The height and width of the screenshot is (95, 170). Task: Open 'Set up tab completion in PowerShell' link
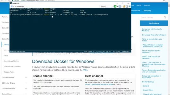[x=151, y=77]
